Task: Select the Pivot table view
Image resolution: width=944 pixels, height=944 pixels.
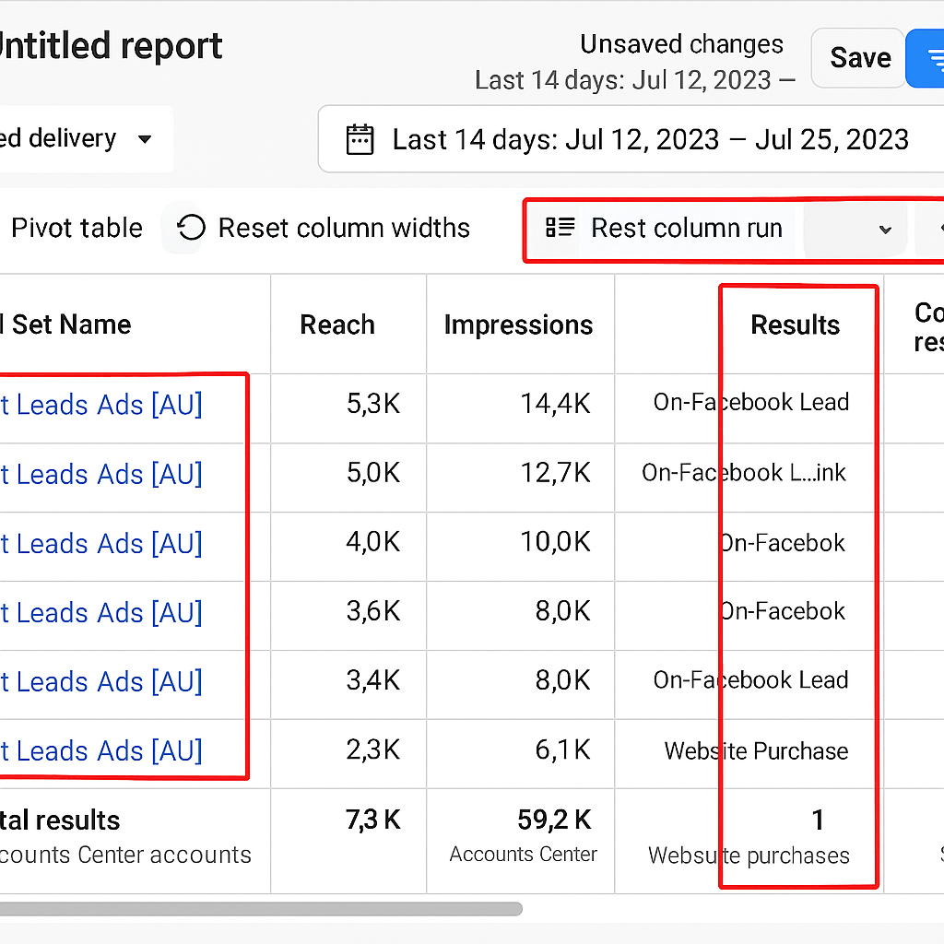Action: pos(77,229)
